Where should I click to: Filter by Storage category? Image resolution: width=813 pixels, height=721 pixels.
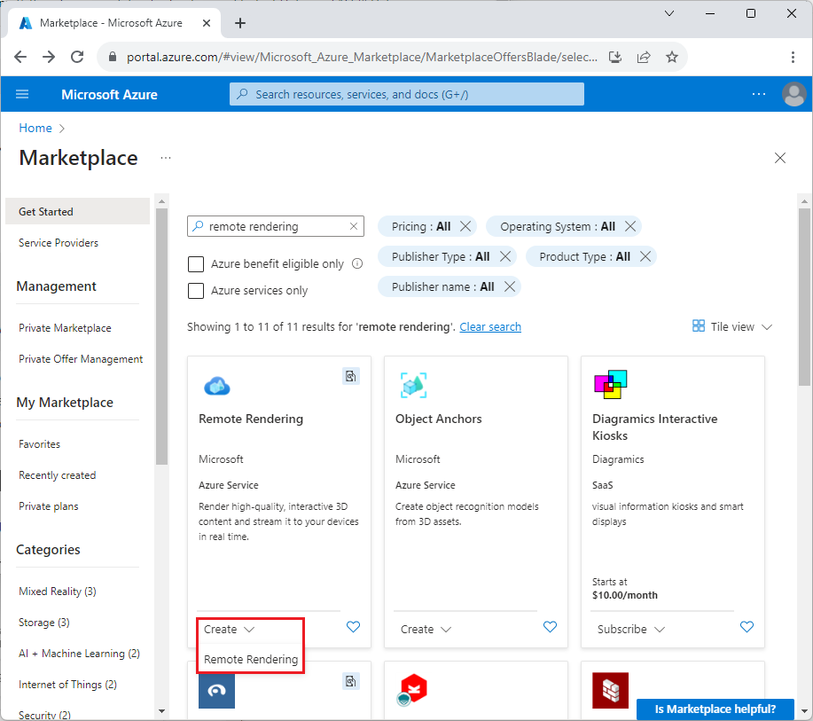tap(44, 622)
